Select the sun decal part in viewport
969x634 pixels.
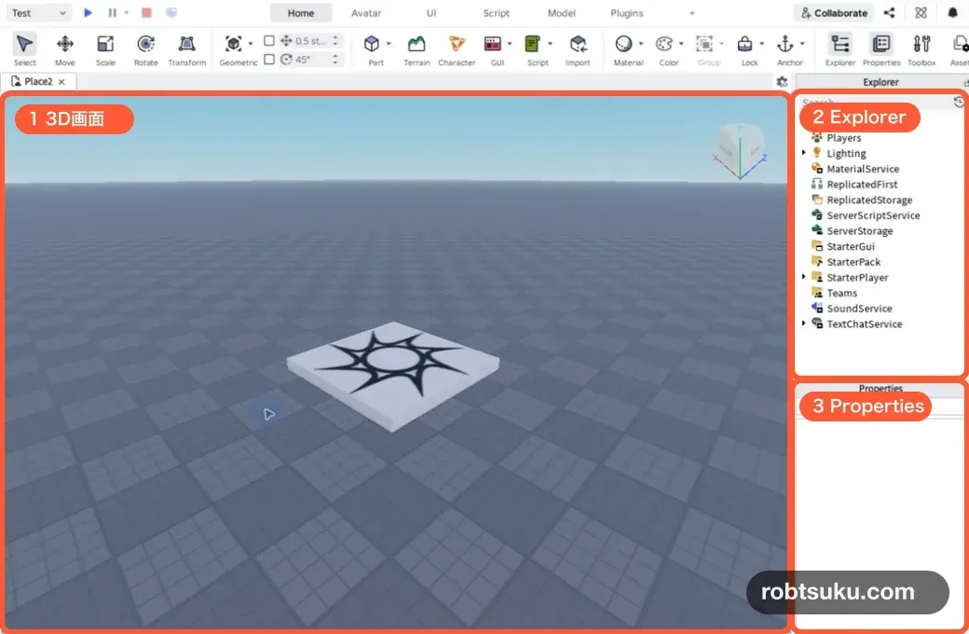pos(393,375)
